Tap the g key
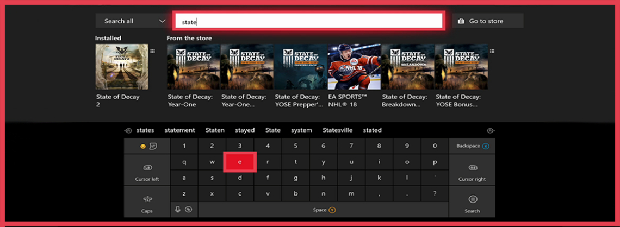Viewport: 620px width, 227px height. coord(296,178)
